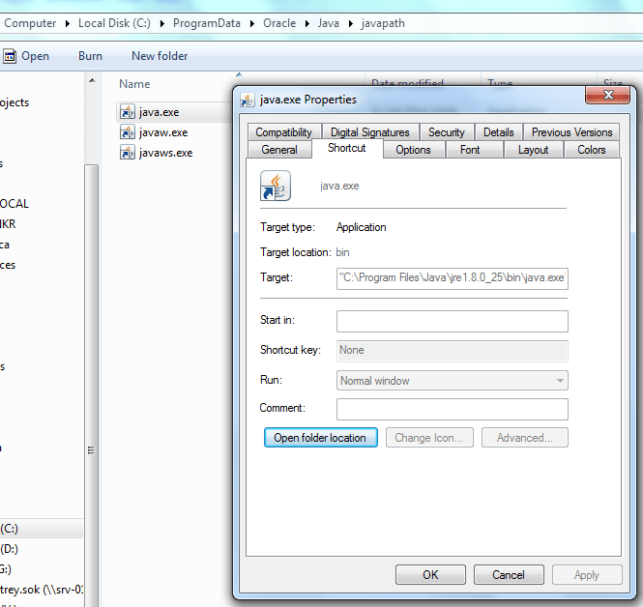Click Oracle in the address breadcrumb
The height and width of the screenshot is (607, 643).
point(279,23)
